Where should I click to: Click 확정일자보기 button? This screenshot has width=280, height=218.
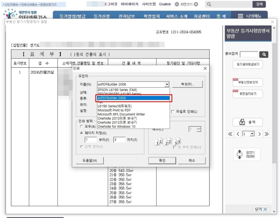[248, 94]
